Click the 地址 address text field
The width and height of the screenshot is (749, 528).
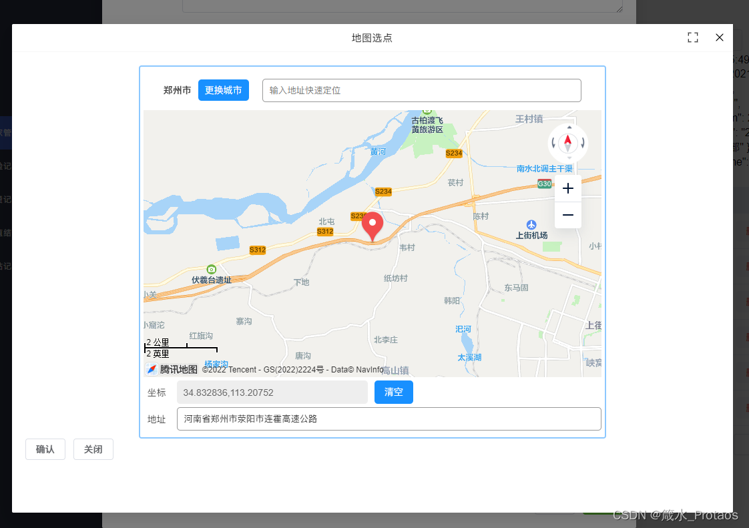coord(389,419)
